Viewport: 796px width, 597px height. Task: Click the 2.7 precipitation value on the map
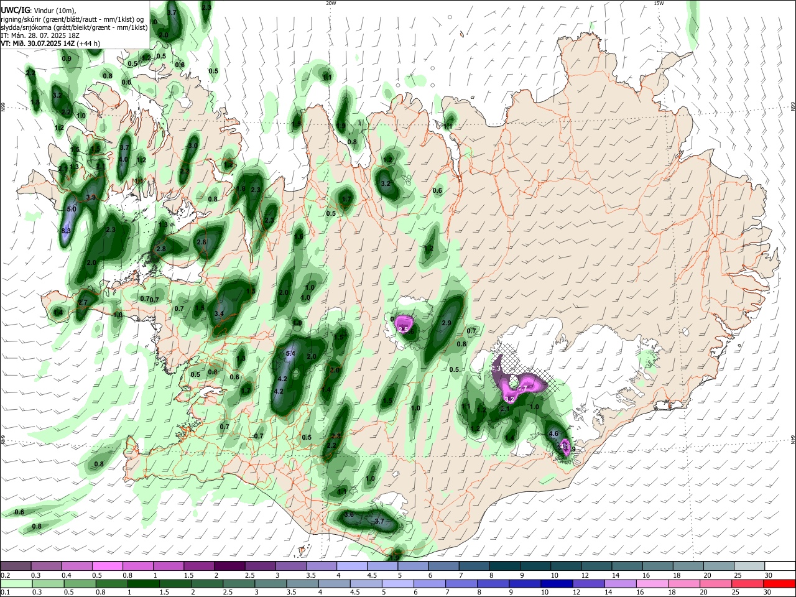(x=83, y=302)
